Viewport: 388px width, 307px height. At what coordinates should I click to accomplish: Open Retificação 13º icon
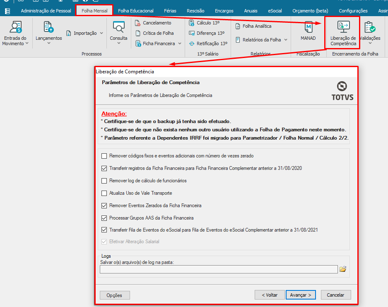pyautogui.click(x=192, y=44)
